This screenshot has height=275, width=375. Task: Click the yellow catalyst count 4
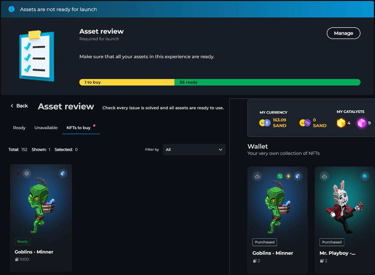pos(349,123)
